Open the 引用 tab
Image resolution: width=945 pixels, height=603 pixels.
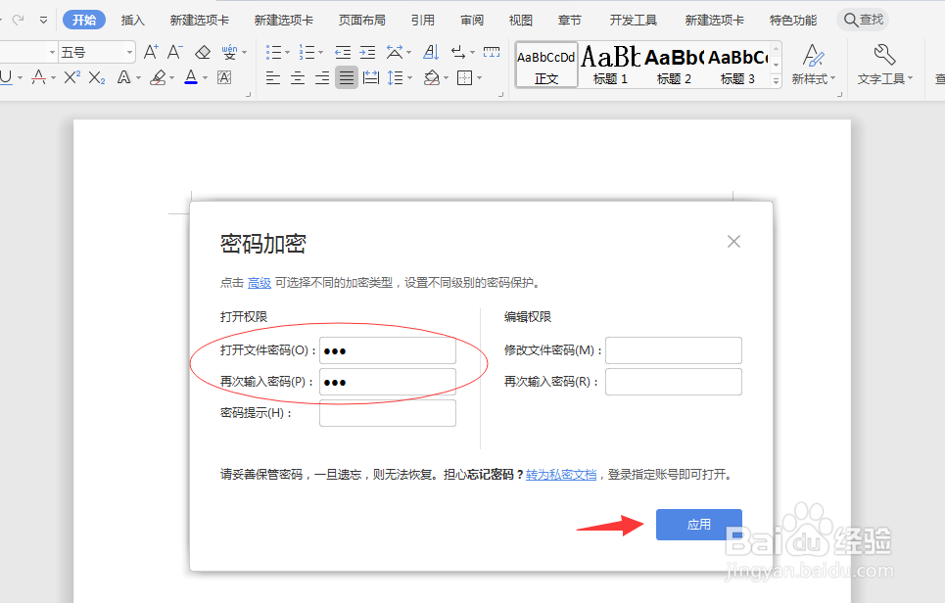(x=423, y=20)
